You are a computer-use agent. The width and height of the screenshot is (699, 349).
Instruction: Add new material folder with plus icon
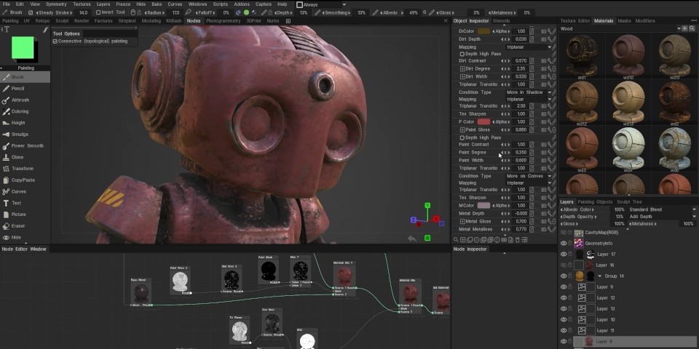685,28
